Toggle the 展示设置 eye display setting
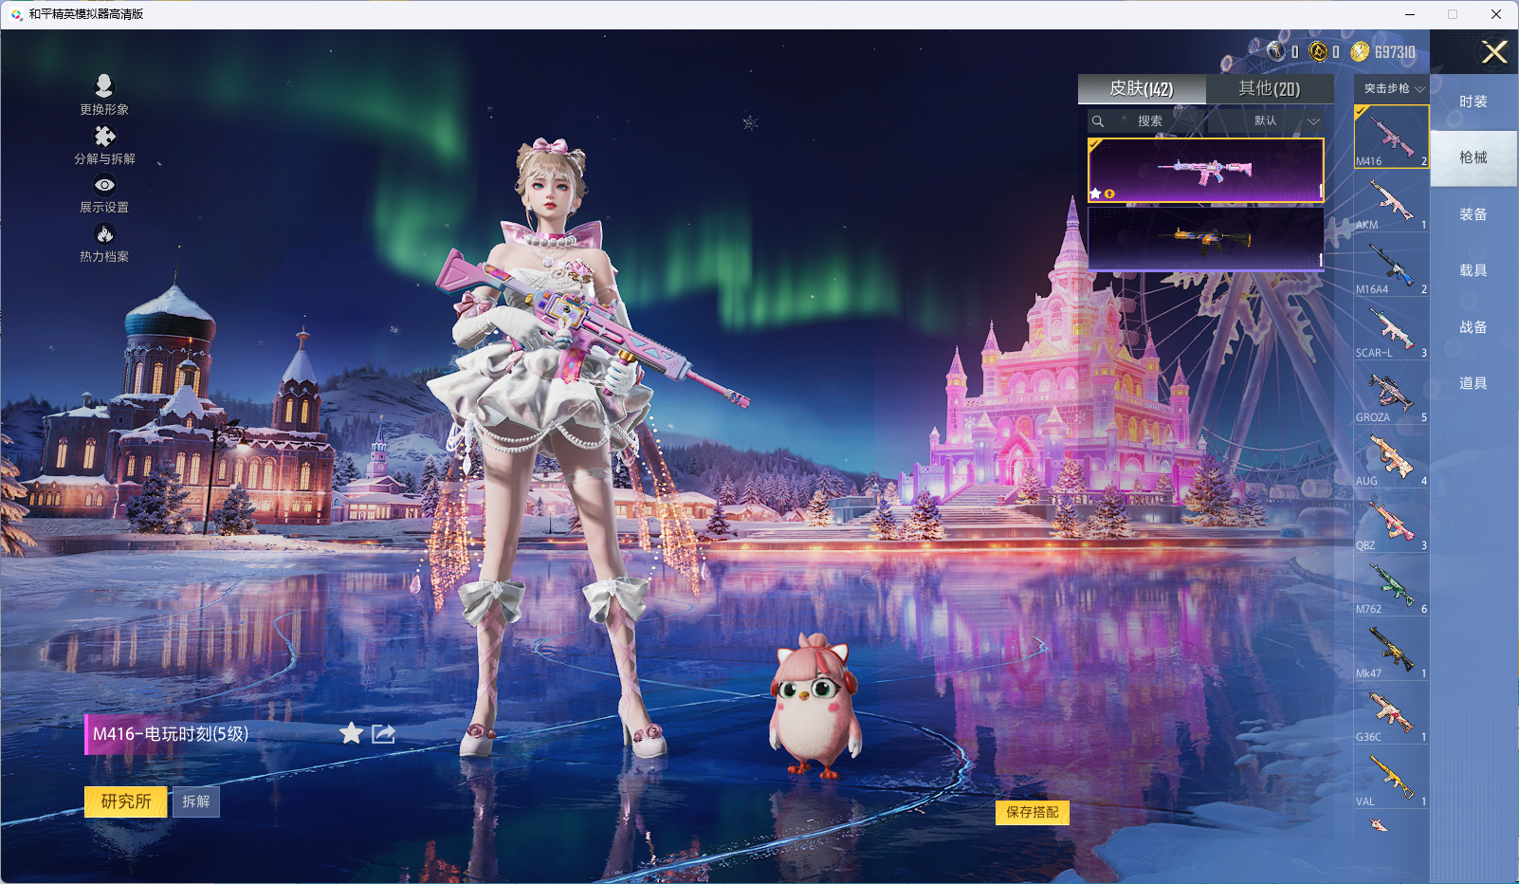1519x884 pixels. click(104, 186)
